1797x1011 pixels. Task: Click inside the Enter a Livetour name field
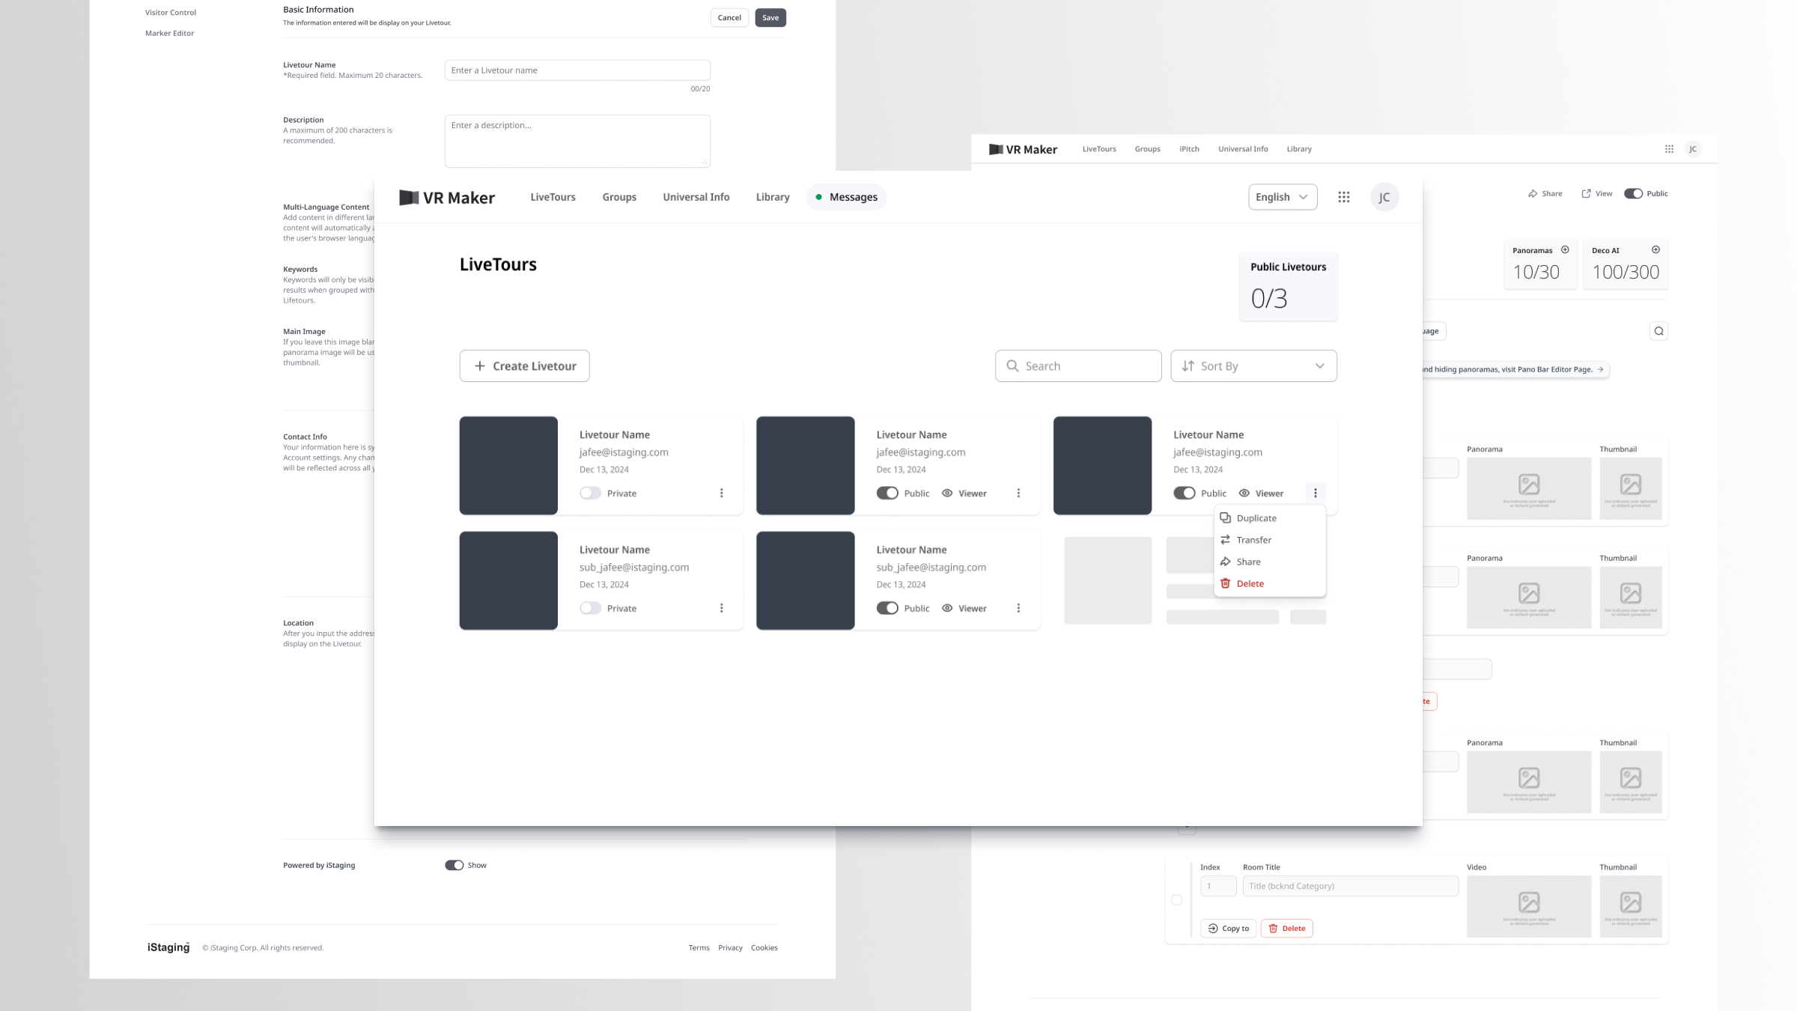pyautogui.click(x=577, y=70)
